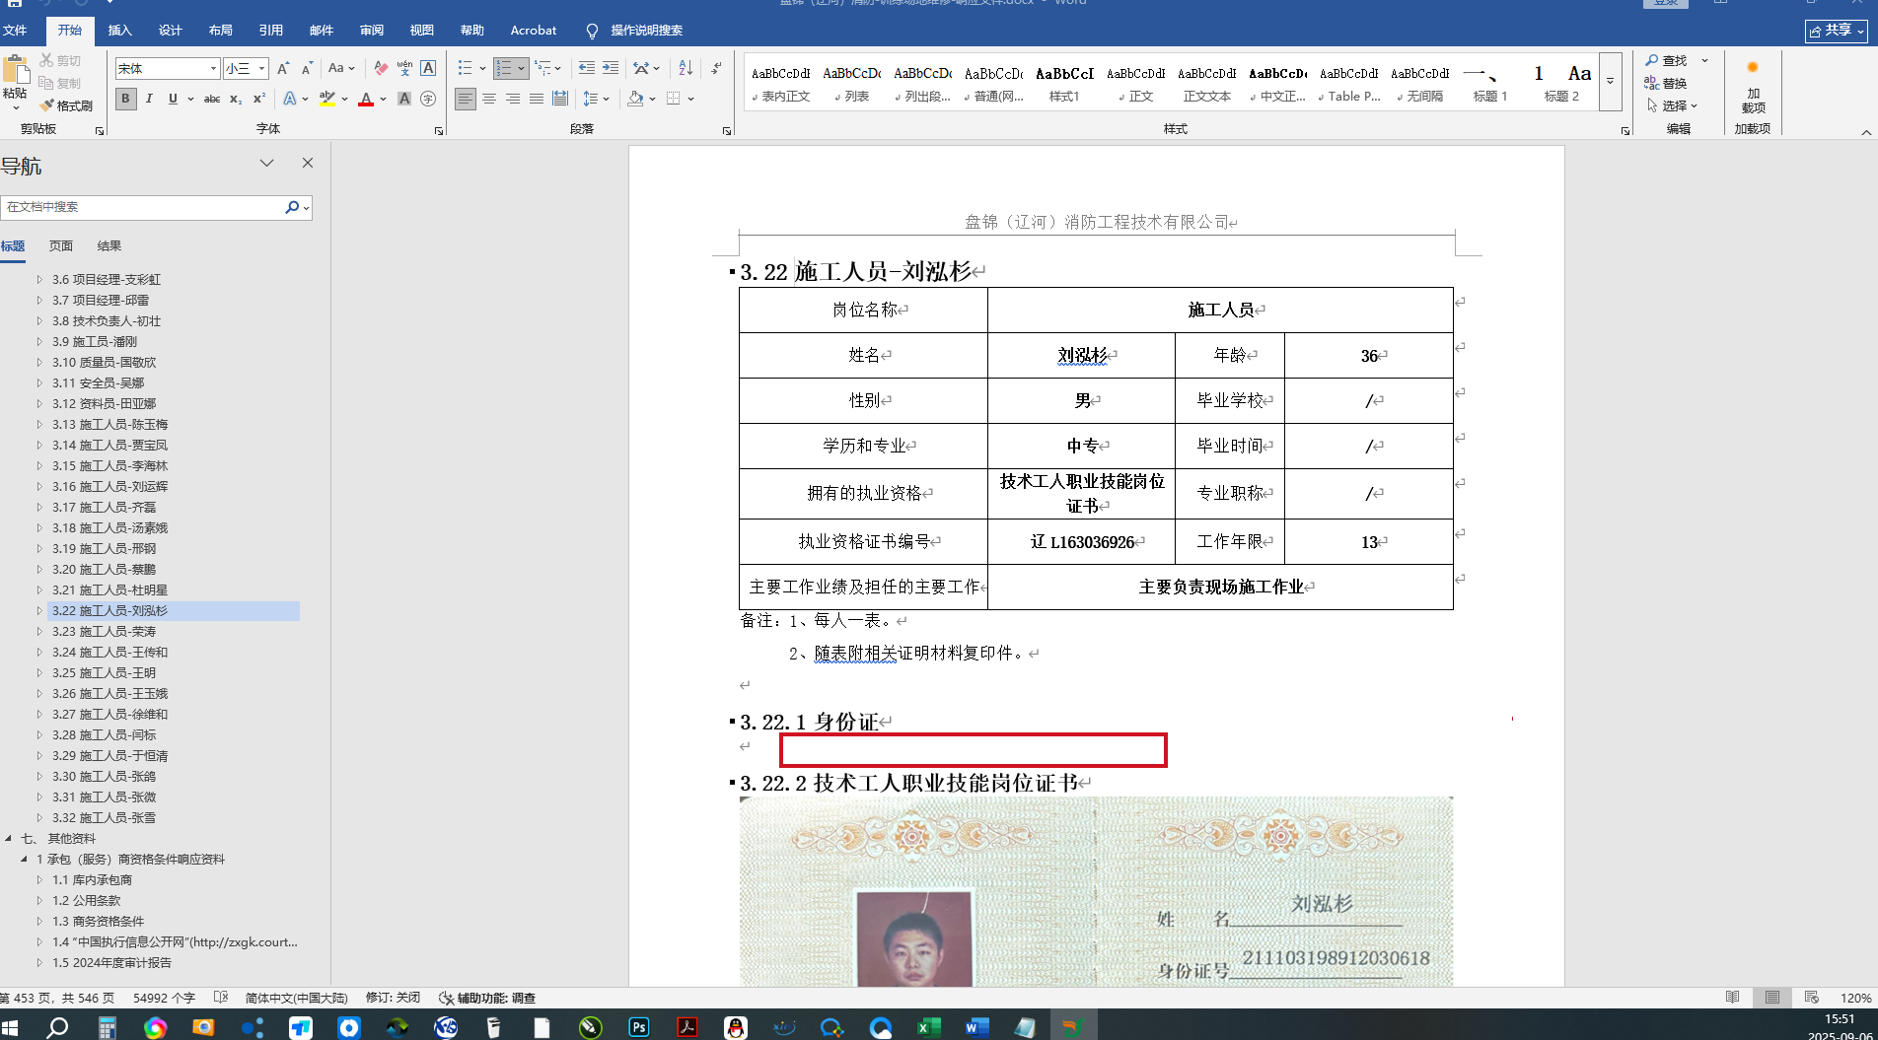The height and width of the screenshot is (1040, 1878).
Task: Apply the 标题 1 style
Action: 1489,81
